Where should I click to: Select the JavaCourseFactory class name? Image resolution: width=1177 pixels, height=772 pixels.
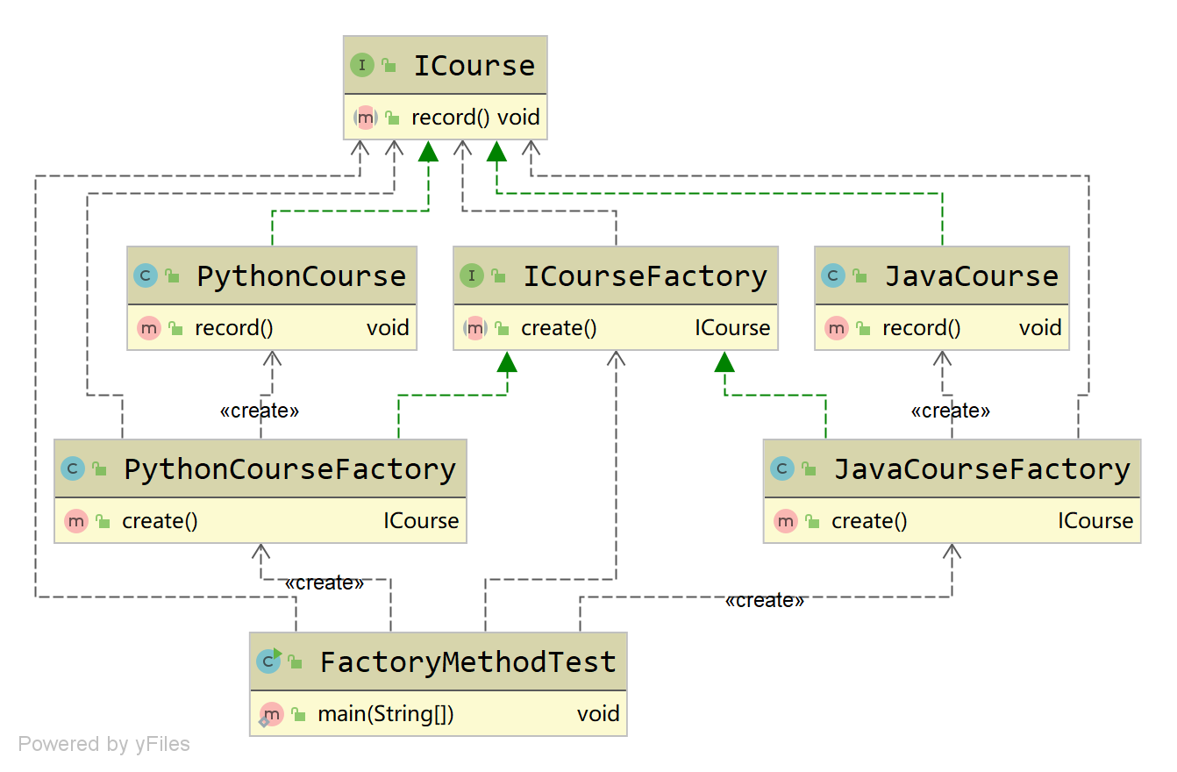tap(982, 469)
